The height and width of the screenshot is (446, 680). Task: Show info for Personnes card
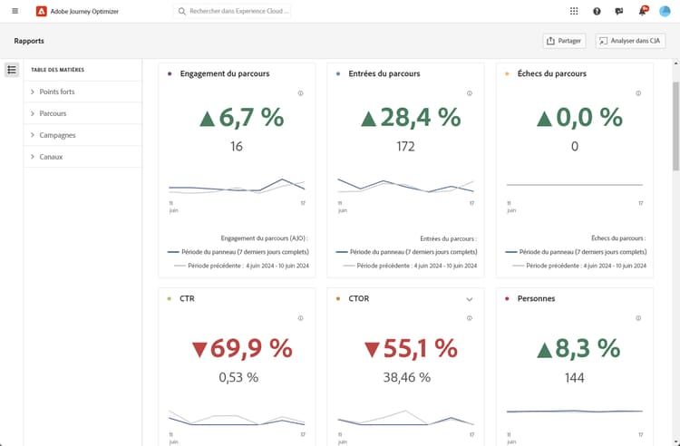(638, 318)
